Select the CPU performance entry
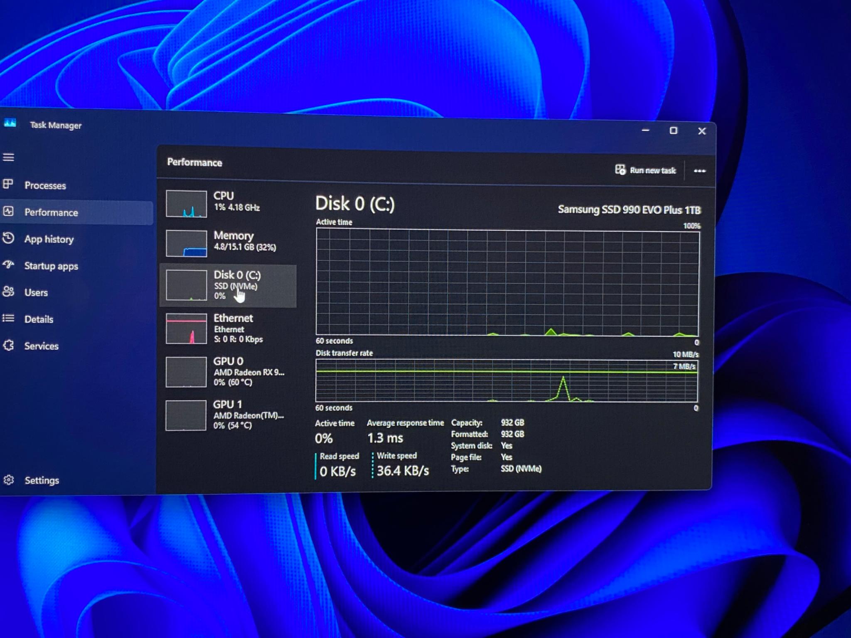 tap(229, 203)
